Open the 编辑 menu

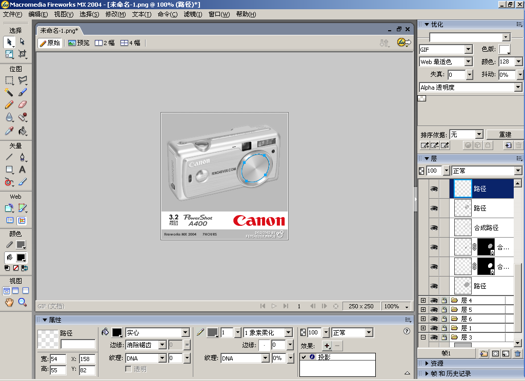click(38, 14)
